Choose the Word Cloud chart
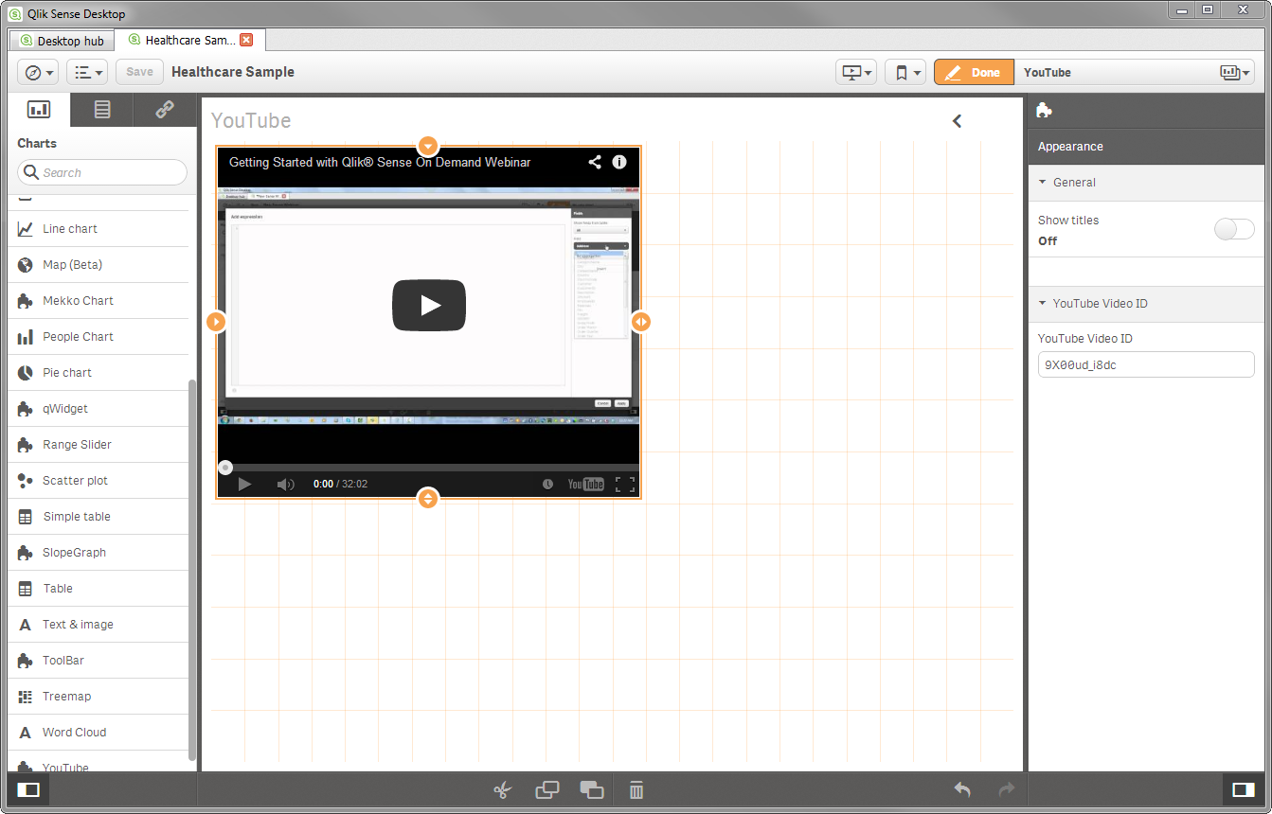Screen dimensions: 1272x814 pos(74,732)
